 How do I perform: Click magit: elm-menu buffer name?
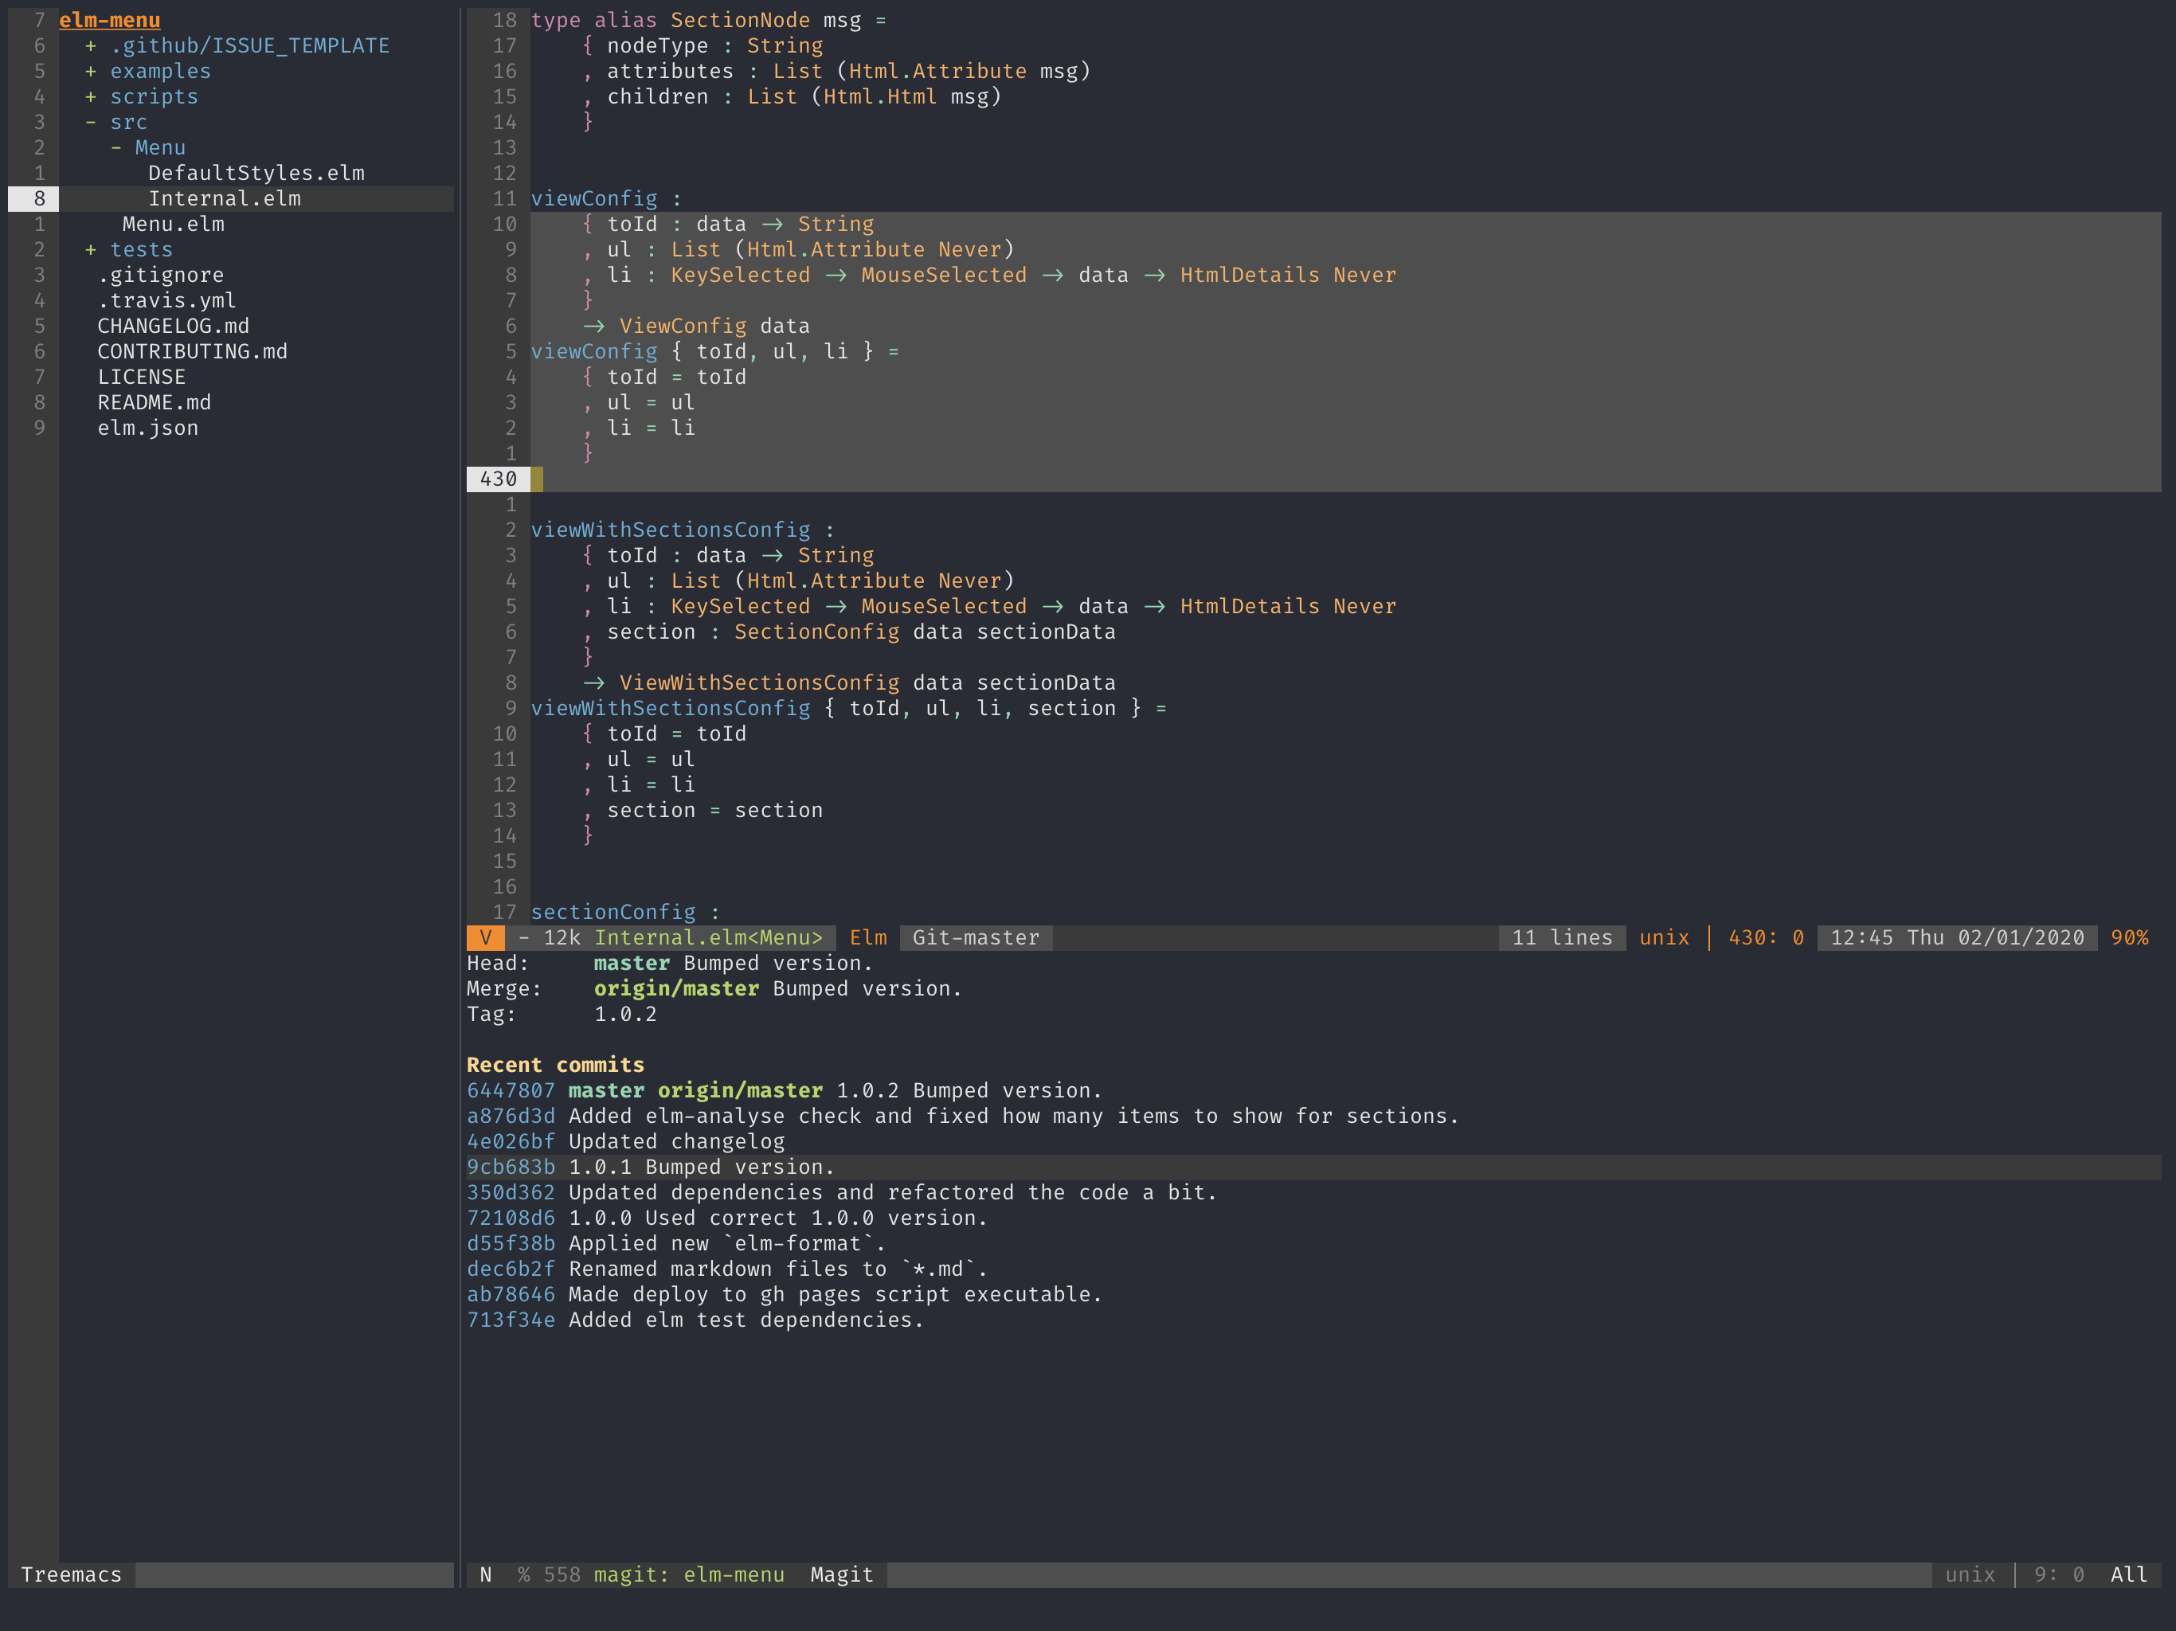pyautogui.click(x=689, y=1576)
